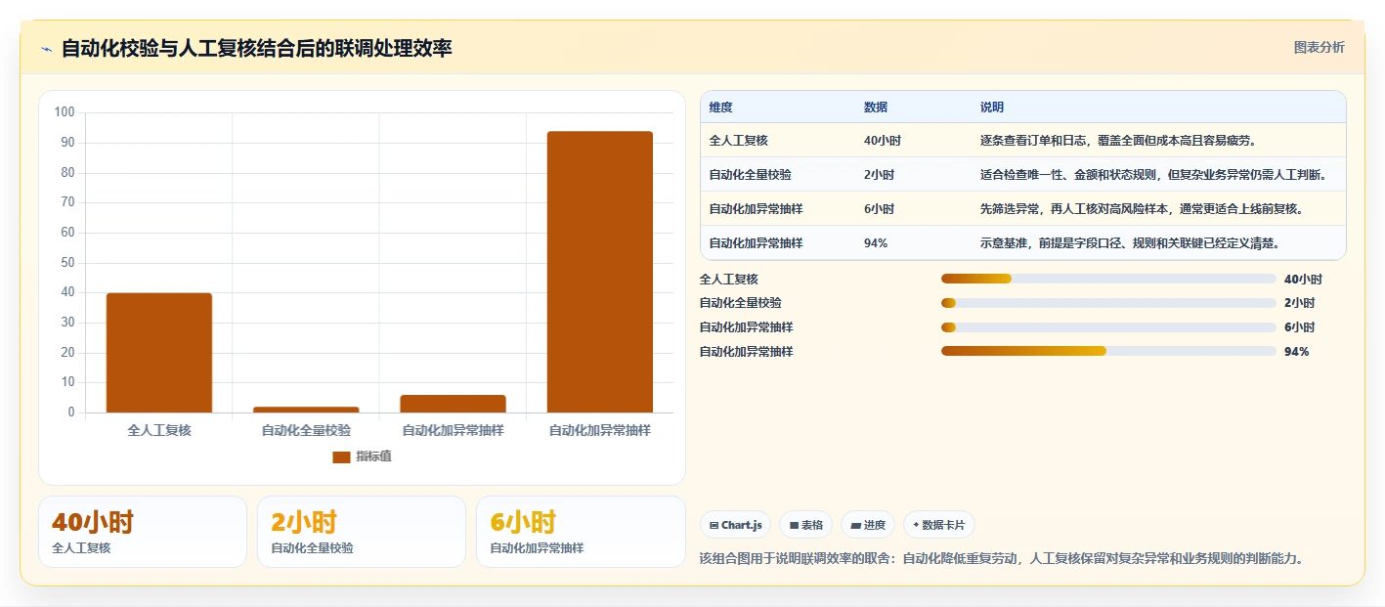Click the y-axis value 50
Viewport: 1385px width, 607px height.
(x=68, y=263)
